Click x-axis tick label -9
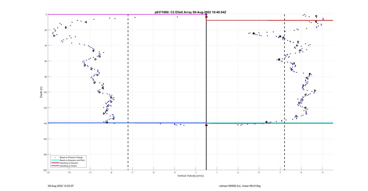368x191 pixels. 111,173
